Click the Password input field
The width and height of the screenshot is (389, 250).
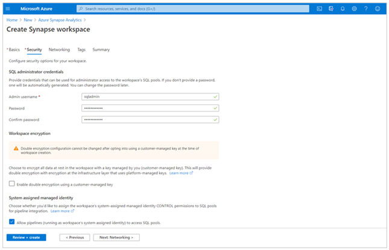click(x=150, y=108)
